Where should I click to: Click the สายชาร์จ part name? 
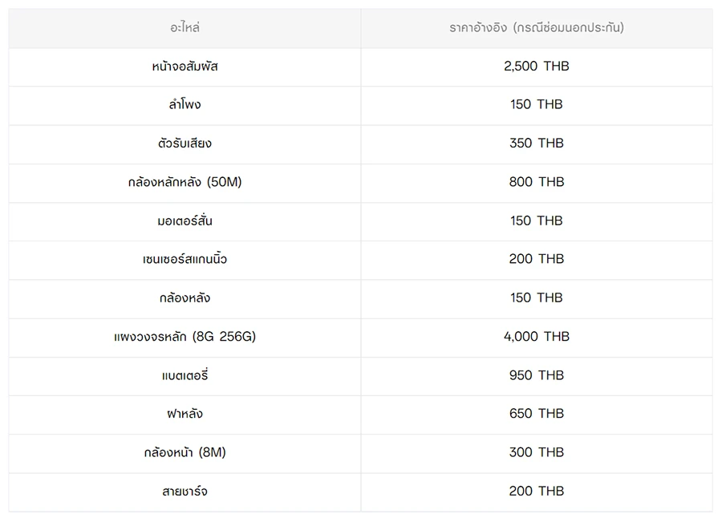coord(185,492)
